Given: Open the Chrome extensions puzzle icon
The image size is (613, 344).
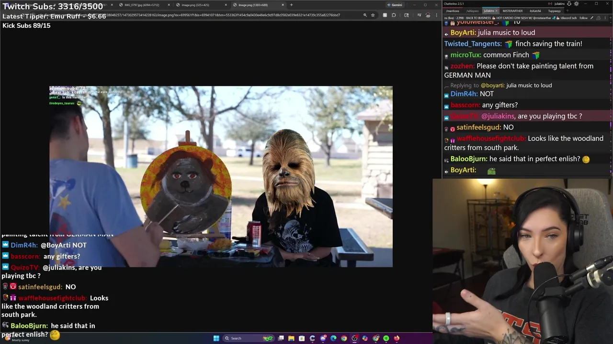Looking at the screenshot, I should tap(394, 15).
